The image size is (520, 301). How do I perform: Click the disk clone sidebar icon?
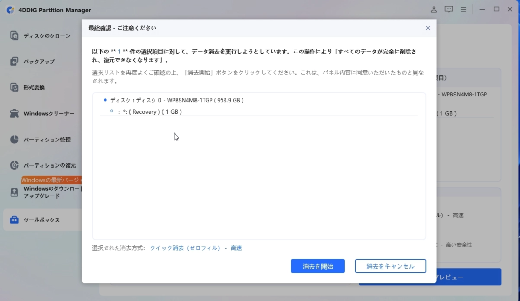(14, 36)
